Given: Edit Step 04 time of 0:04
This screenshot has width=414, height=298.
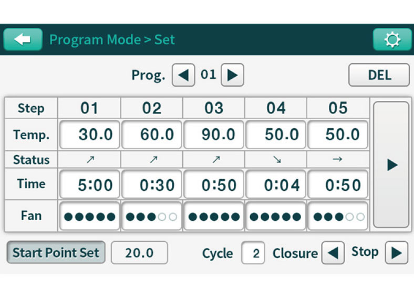Looking at the screenshot, I should 276,184.
